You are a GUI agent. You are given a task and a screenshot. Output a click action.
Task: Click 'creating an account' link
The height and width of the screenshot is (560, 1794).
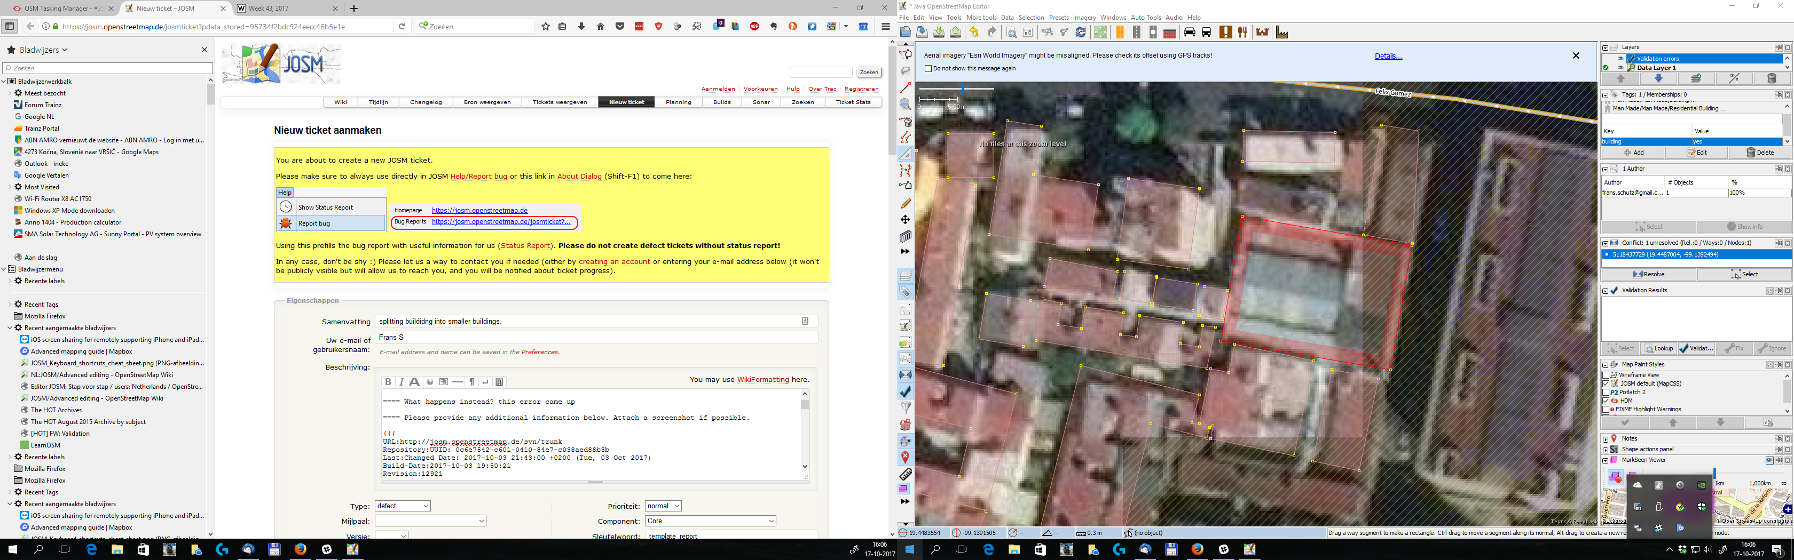[x=614, y=261]
